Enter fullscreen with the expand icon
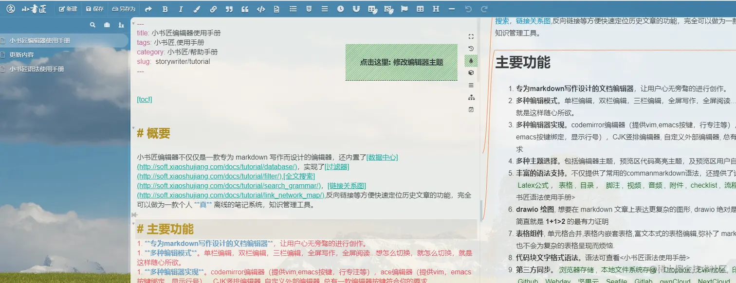Viewport: 736px width, 283px height. pyautogui.click(x=471, y=36)
